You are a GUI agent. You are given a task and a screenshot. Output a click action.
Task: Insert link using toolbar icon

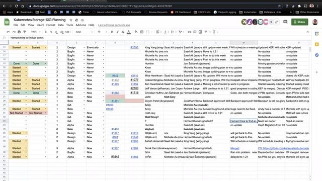coord(189,32)
